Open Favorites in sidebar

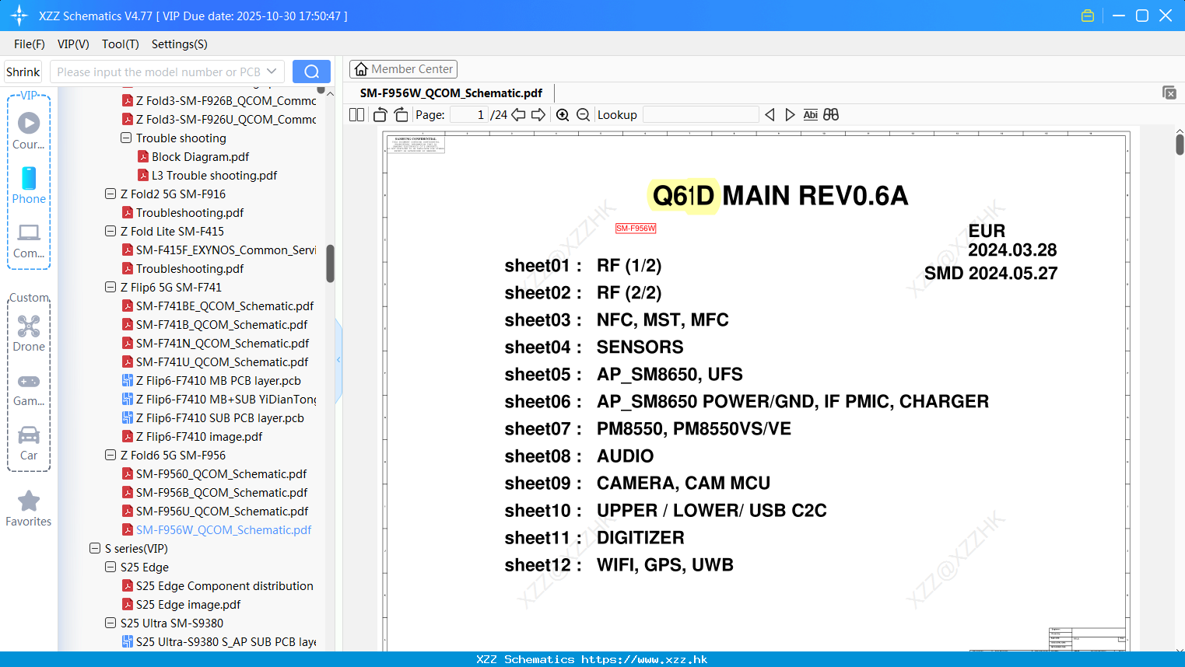(x=29, y=509)
